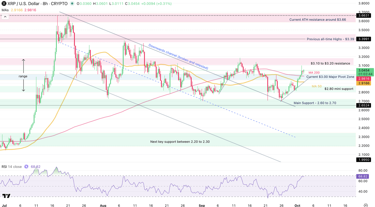Click the CRYPTO exchange label in the header
375x207 pixels.
[x=59, y=4]
